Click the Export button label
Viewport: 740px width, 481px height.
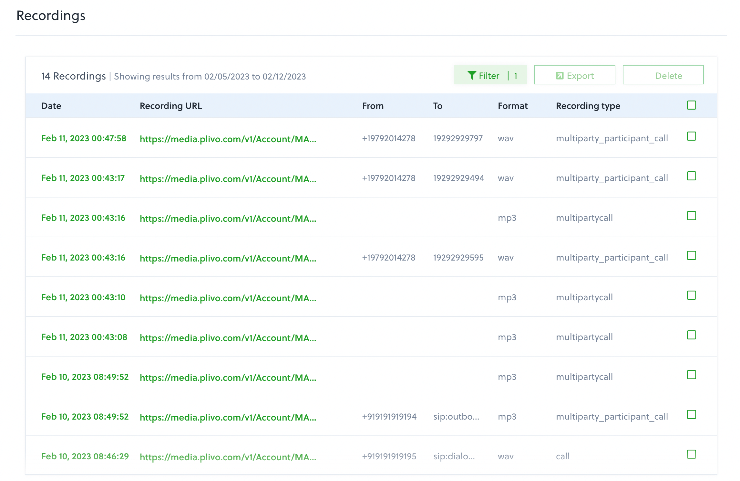tap(580, 76)
